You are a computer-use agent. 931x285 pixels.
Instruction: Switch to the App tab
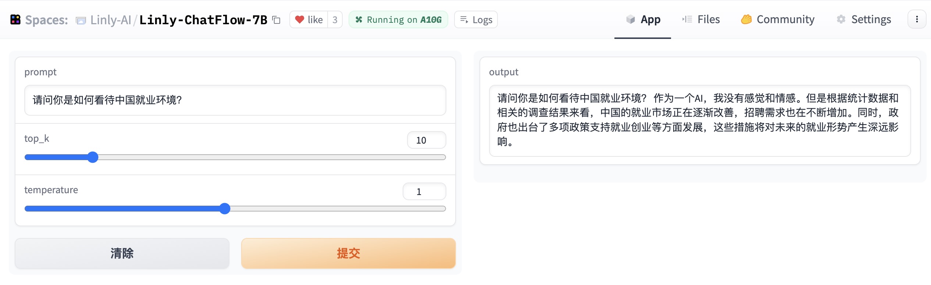click(643, 19)
